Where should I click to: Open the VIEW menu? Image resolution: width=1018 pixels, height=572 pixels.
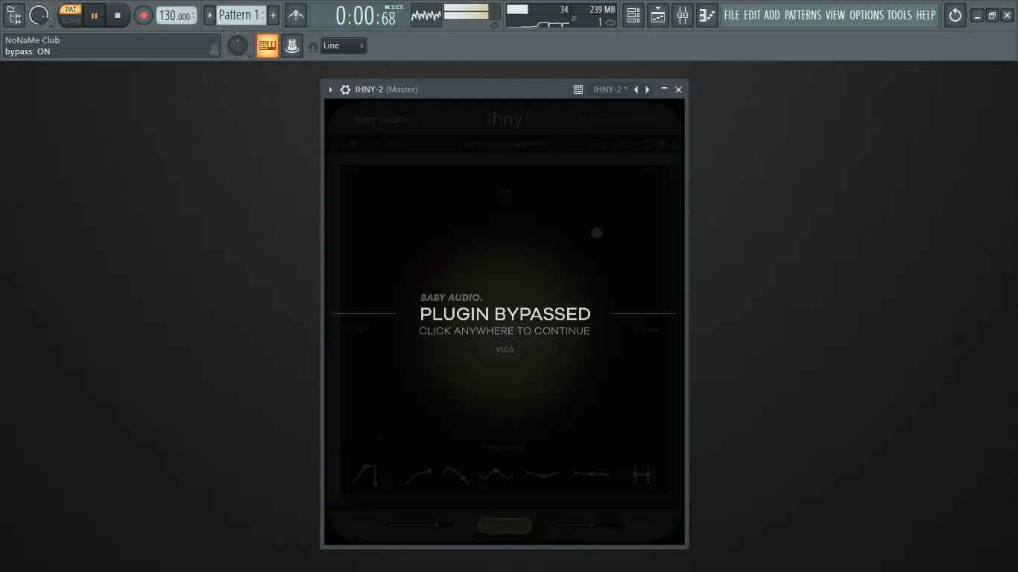point(835,15)
